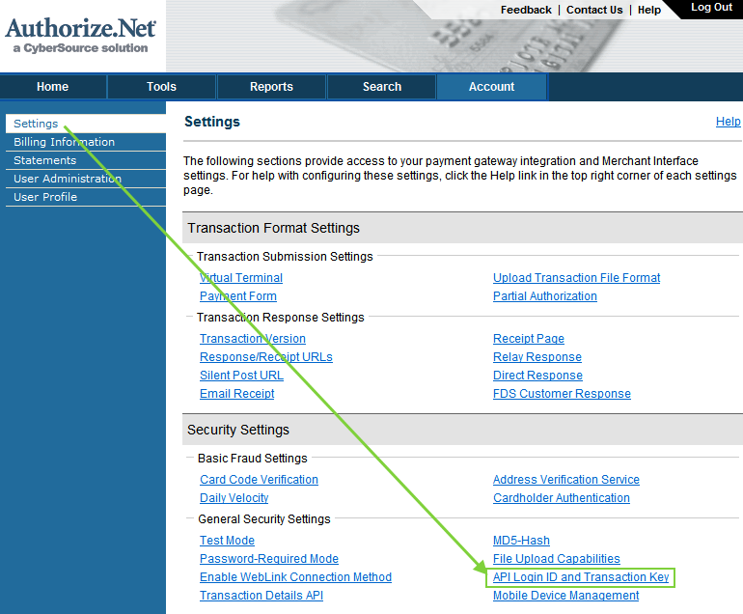Screen dimensions: 743x614
Task: Select Settings in the sidebar
Action: 86,124
